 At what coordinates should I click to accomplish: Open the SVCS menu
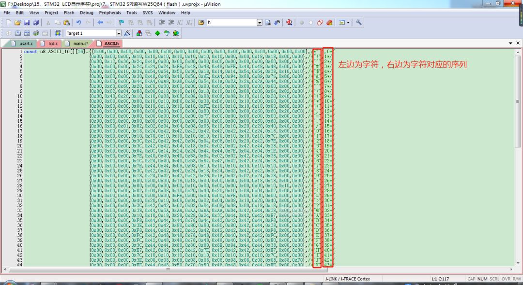[x=148, y=13]
